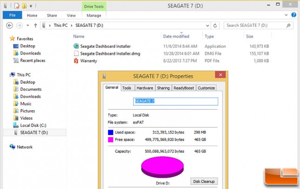Switch to the Sharing tab in Properties

[x=163, y=88]
